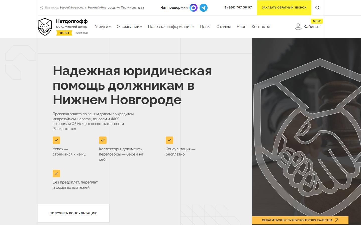Click the location pin icon by city
This screenshot has width=361, height=225.
click(42, 8)
